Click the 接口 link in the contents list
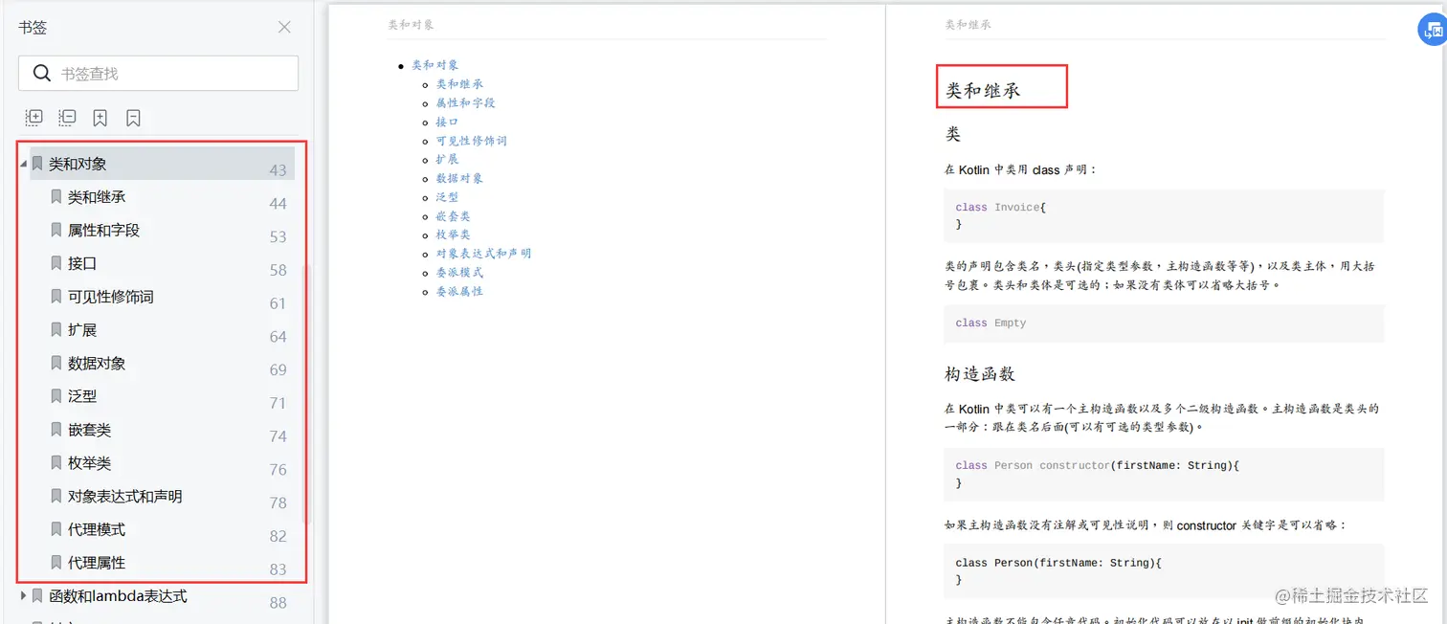The height and width of the screenshot is (624, 1447). [446, 122]
